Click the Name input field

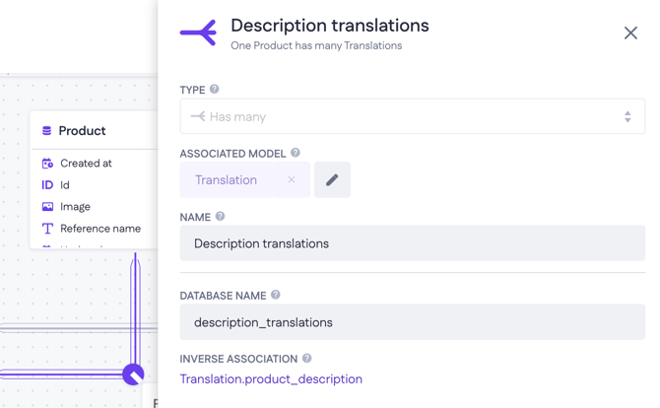[412, 243]
